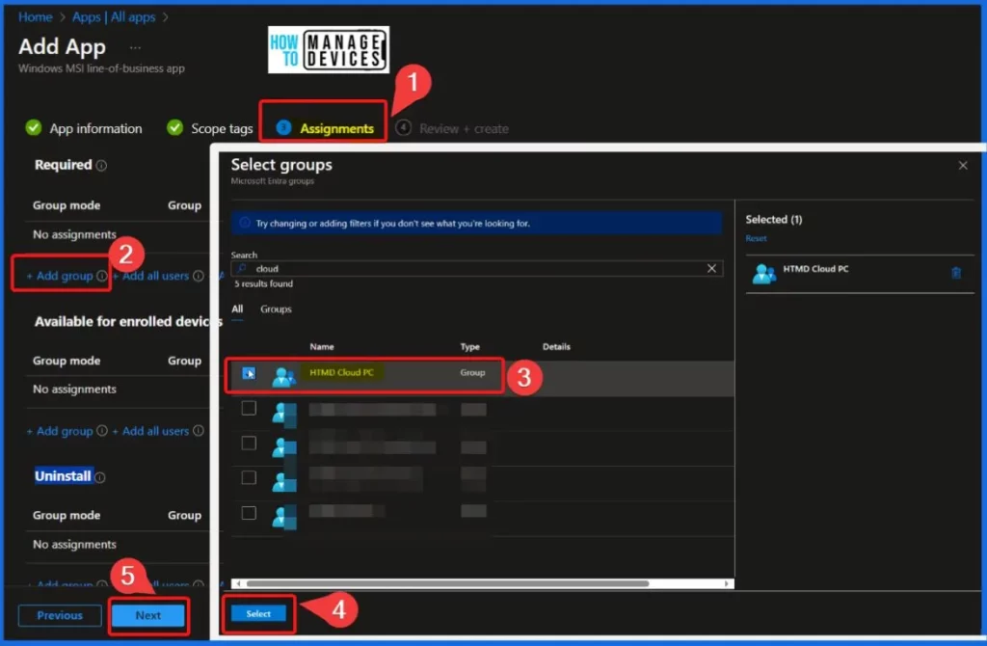Clear the search field with the X icon
The width and height of the screenshot is (987, 646).
point(711,269)
